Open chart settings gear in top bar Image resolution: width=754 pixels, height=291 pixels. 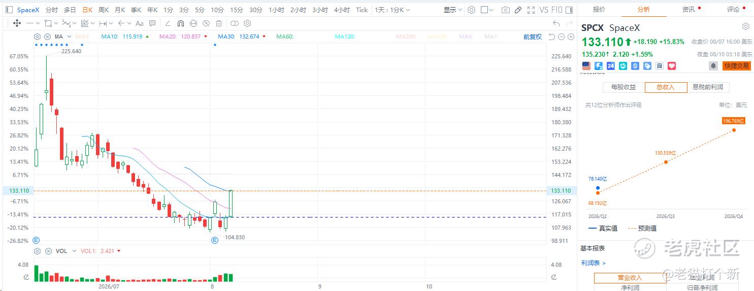(x=471, y=10)
